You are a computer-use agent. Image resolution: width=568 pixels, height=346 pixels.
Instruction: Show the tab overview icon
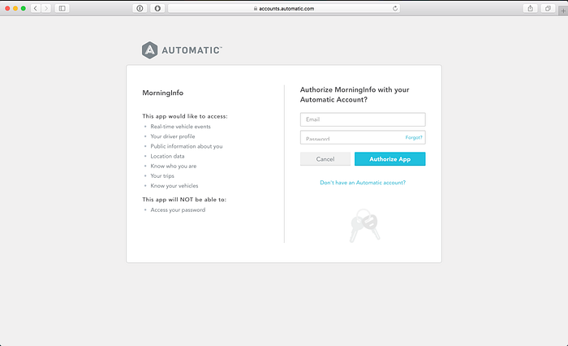click(x=548, y=8)
